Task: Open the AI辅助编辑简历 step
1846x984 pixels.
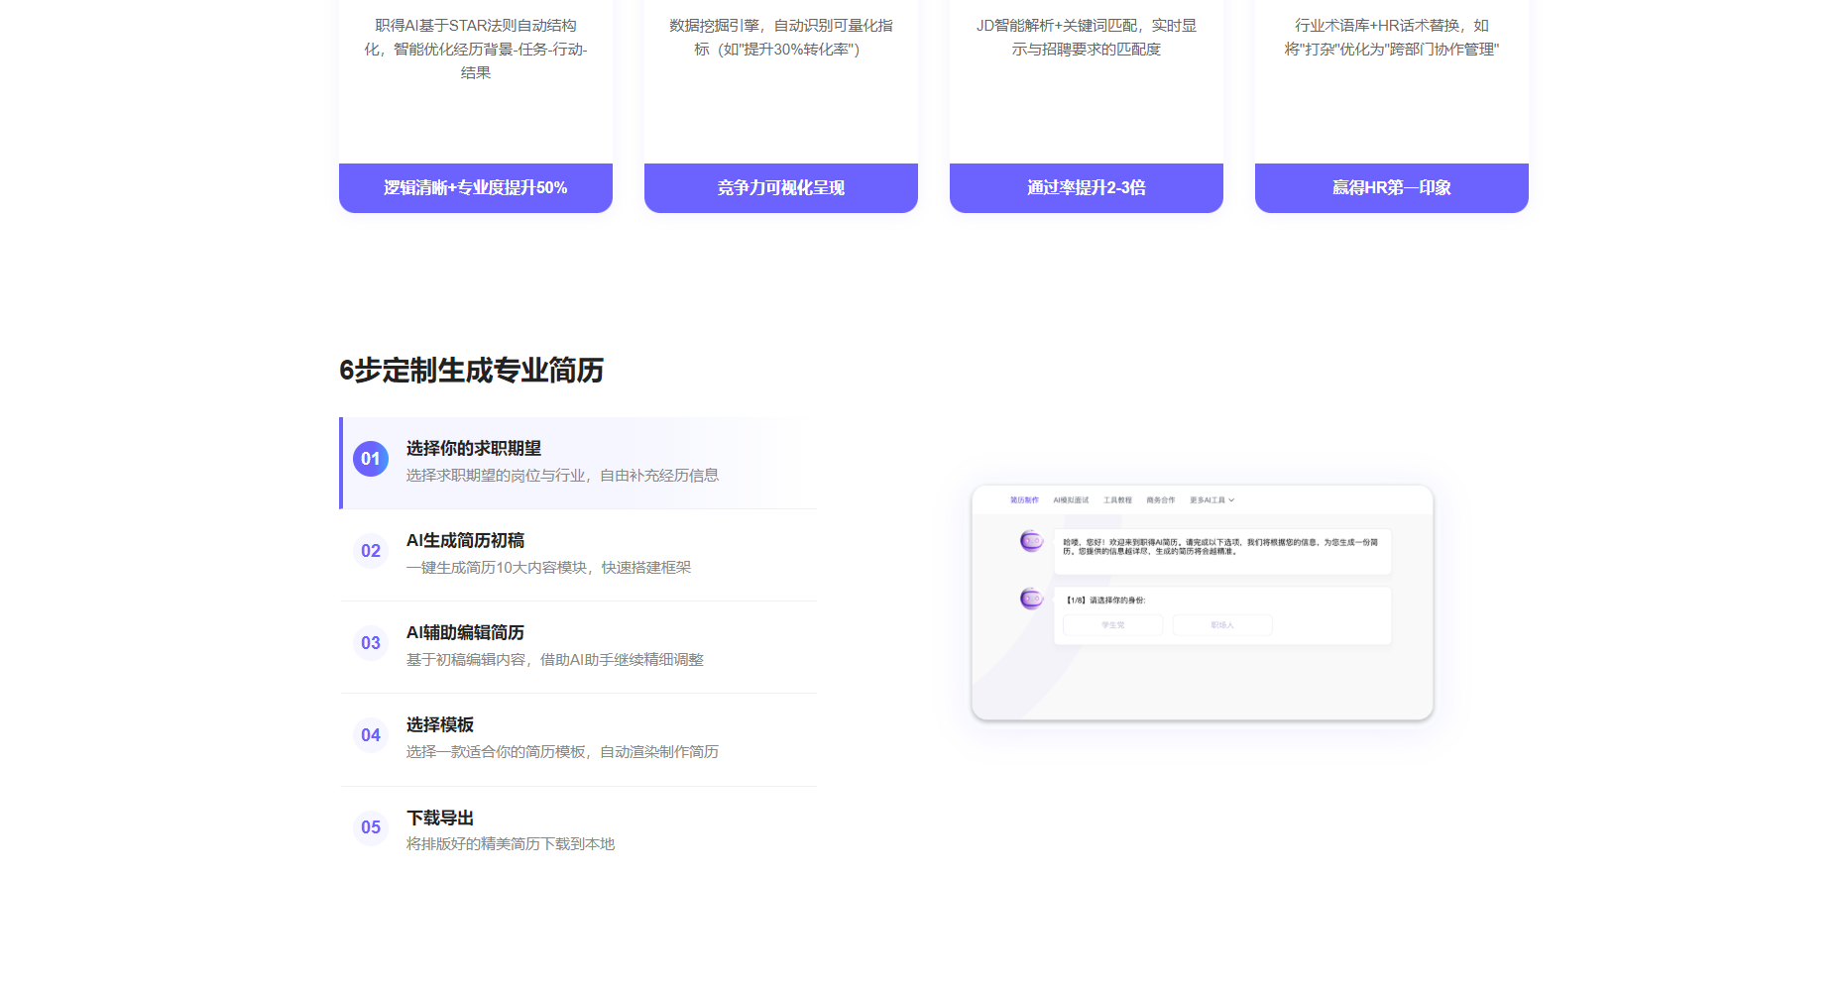Action: [465, 633]
